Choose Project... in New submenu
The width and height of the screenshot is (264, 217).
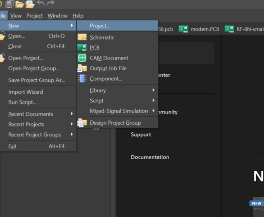(x=100, y=26)
